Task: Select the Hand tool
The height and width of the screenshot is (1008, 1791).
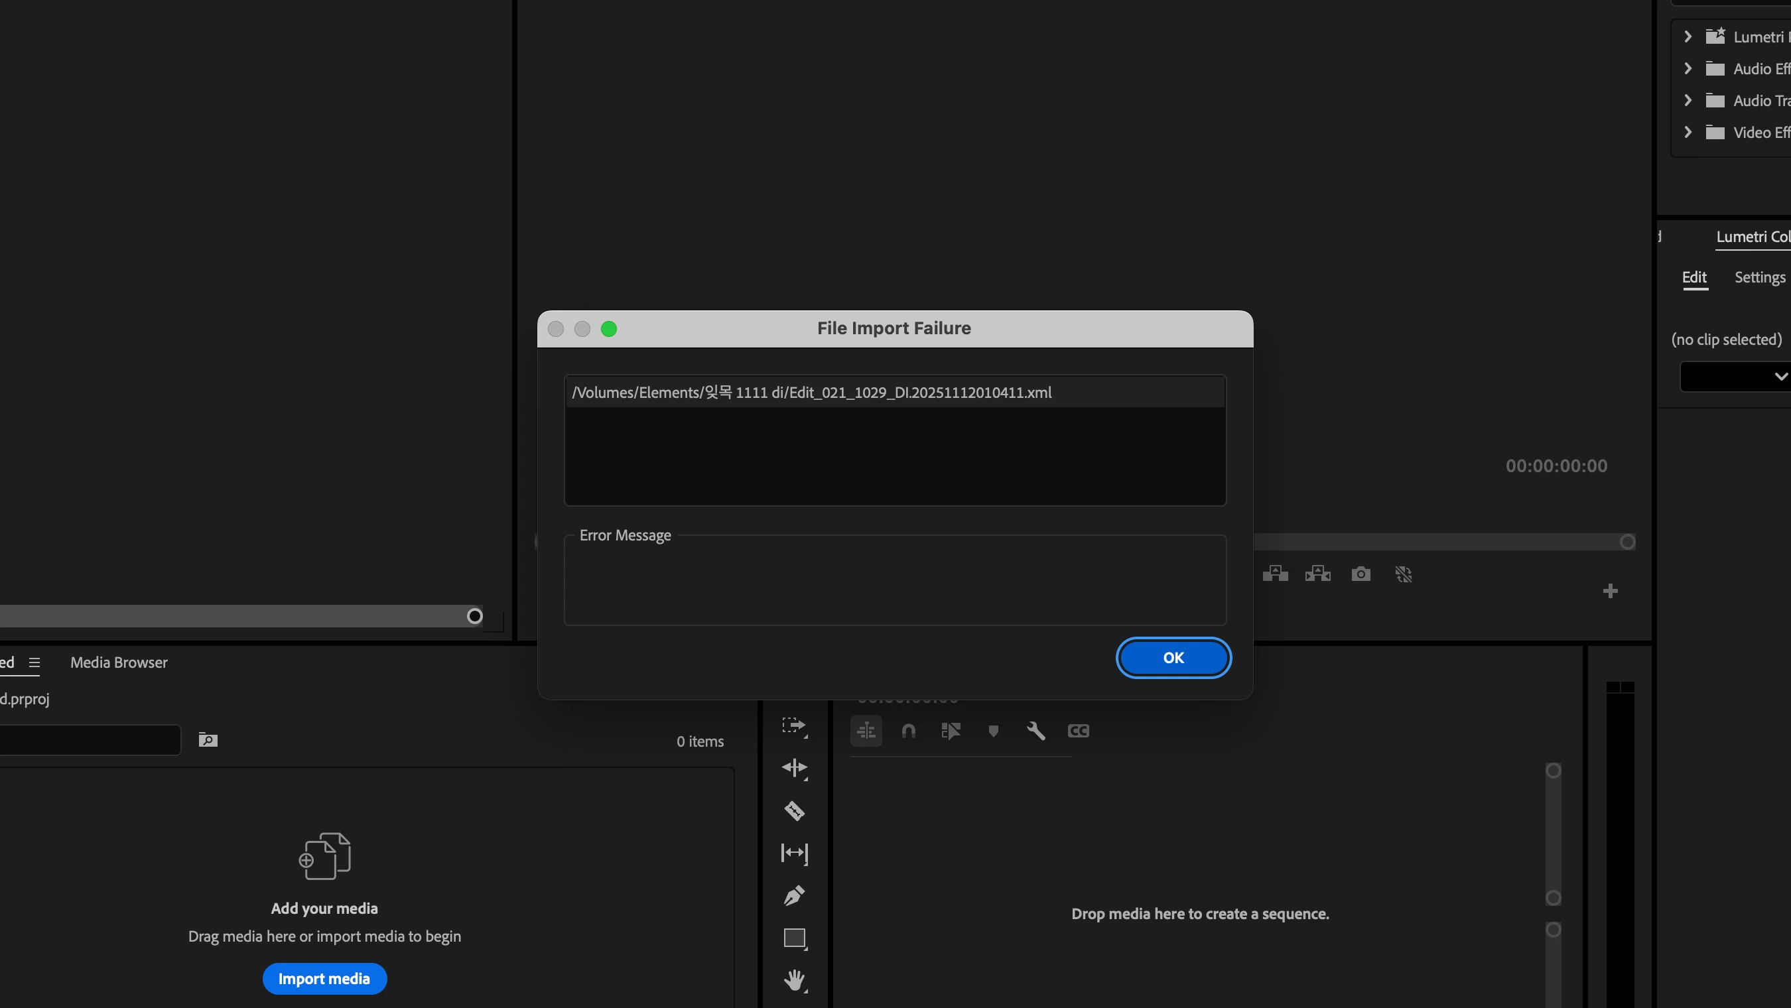Action: coord(794,980)
